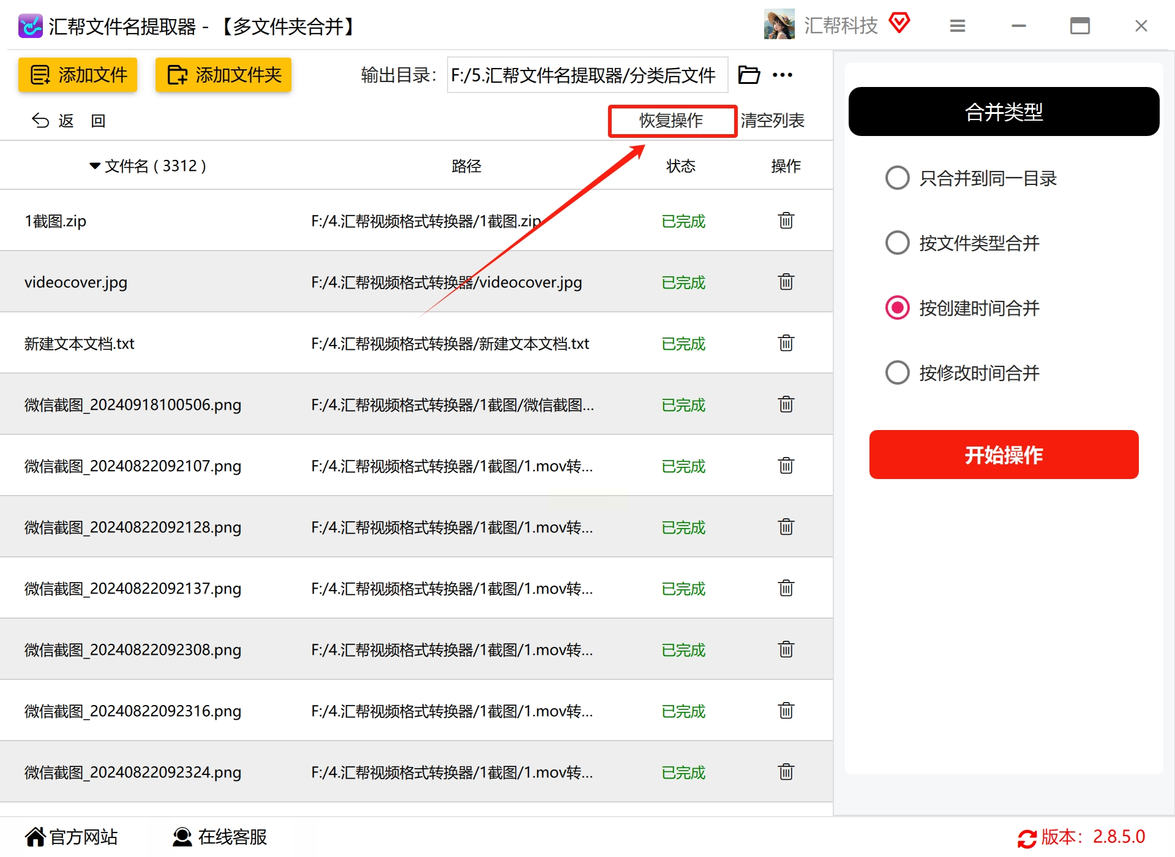Click 清空列表 to clear list
This screenshot has width=1175, height=857.
(x=773, y=121)
